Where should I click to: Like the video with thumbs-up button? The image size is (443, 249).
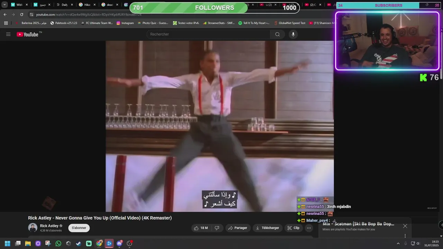tap(201, 228)
